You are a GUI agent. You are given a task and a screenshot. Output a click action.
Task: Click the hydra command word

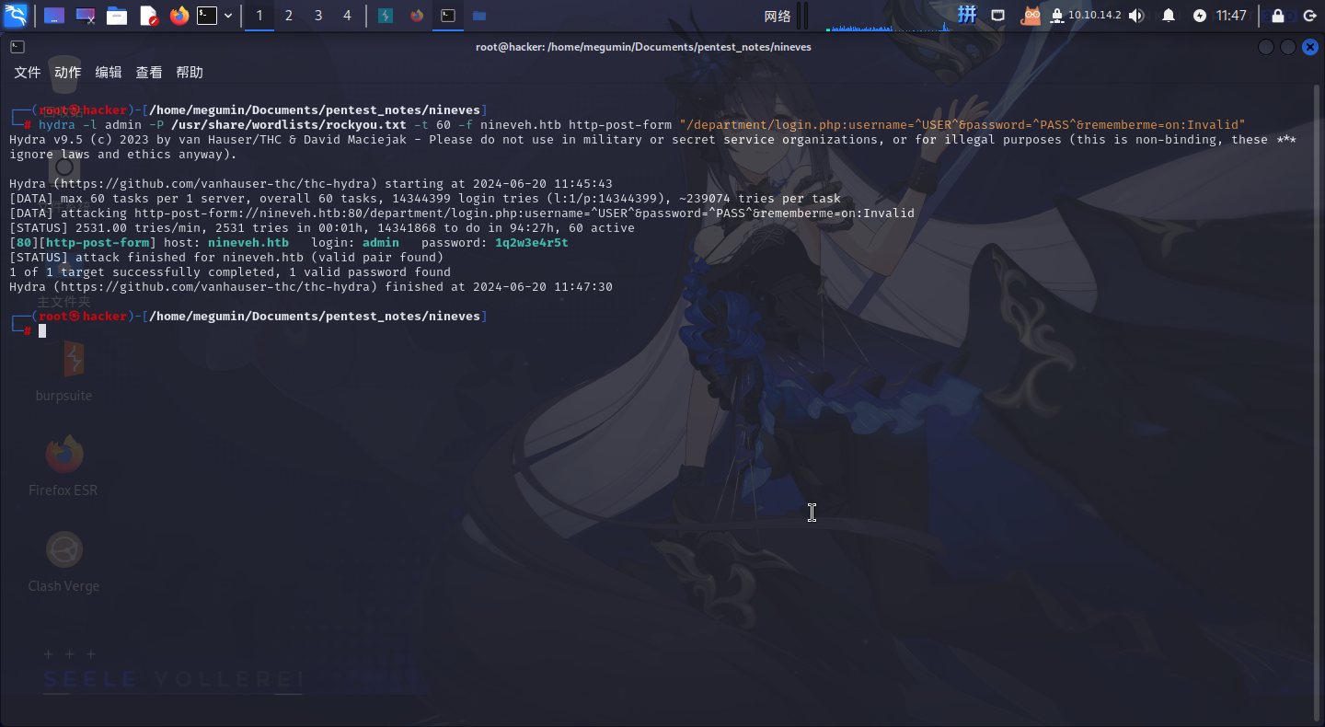[57, 124]
